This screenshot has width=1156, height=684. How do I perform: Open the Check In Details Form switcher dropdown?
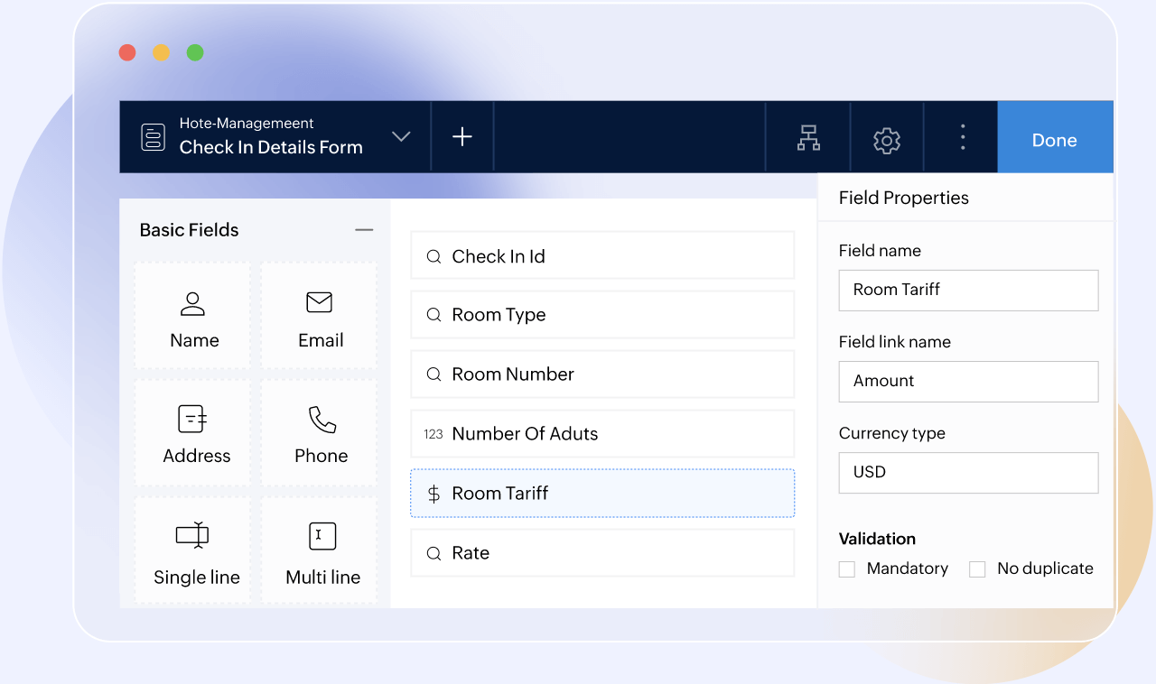[x=400, y=135]
